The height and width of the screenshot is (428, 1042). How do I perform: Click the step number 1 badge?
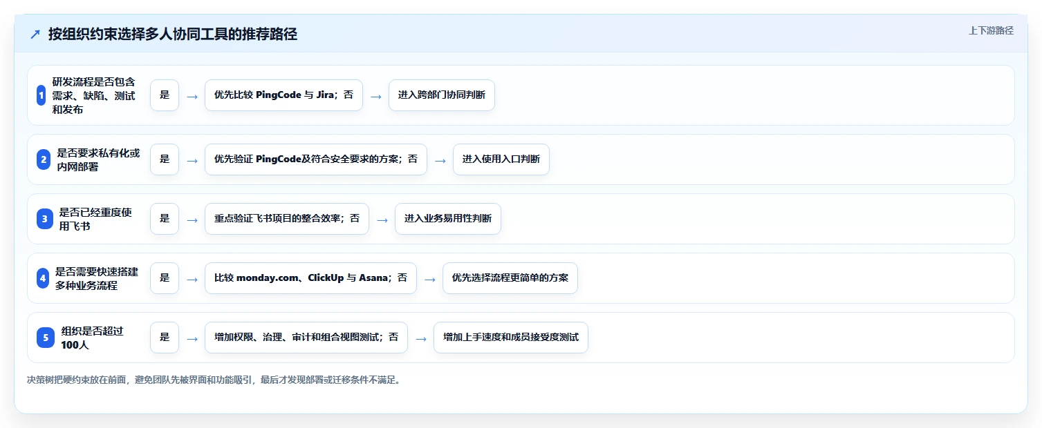(x=41, y=95)
